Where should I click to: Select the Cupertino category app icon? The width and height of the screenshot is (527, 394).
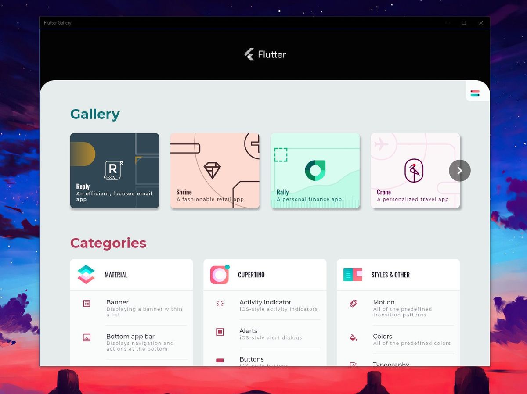219,275
